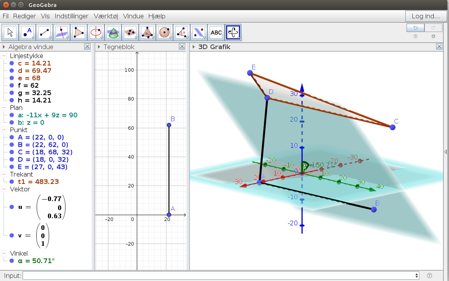Select the Line through two points tool

(x=44, y=32)
